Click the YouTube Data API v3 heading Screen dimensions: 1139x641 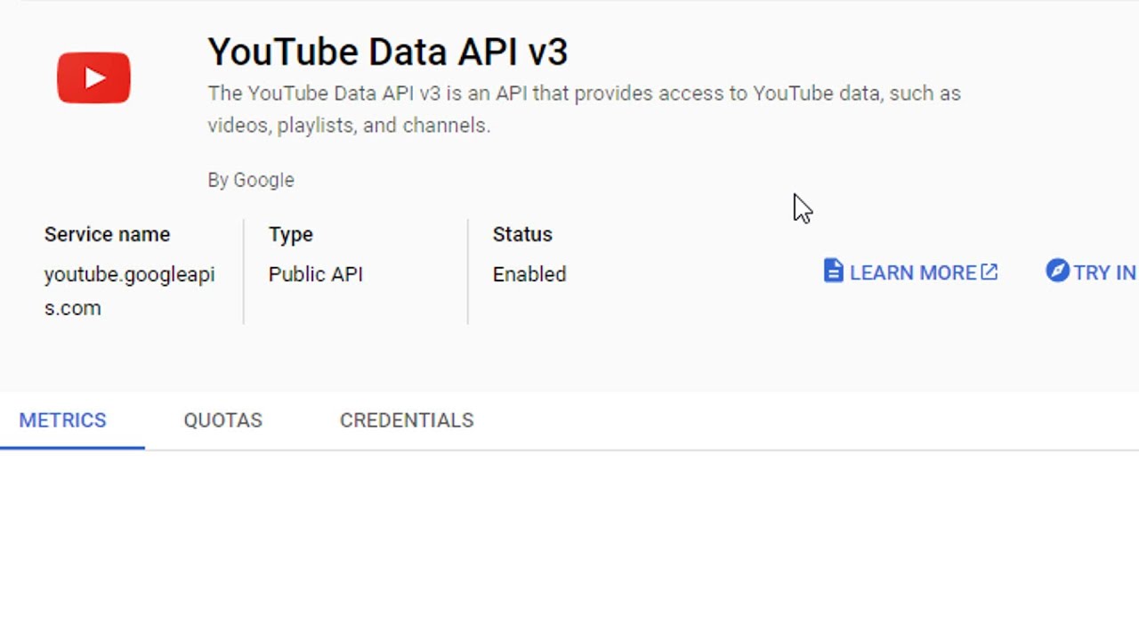coord(387,53)
